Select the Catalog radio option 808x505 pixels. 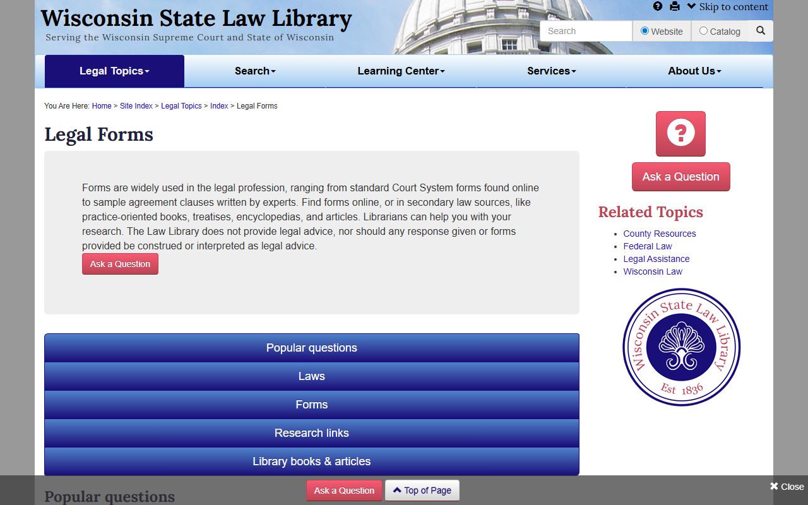click(x=703, y=31)
